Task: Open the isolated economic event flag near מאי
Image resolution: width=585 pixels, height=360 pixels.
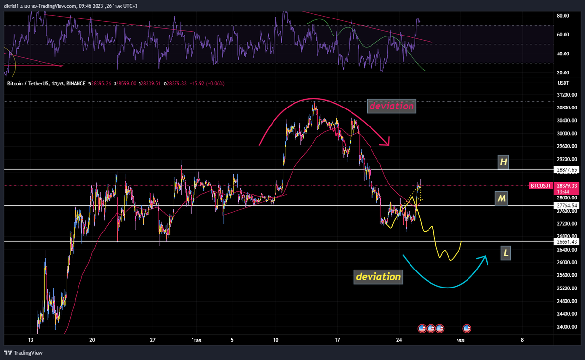Action: (467, 328)
